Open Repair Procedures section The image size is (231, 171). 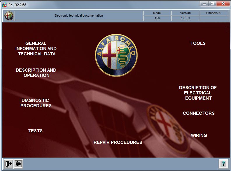click(x=118, y=142)
